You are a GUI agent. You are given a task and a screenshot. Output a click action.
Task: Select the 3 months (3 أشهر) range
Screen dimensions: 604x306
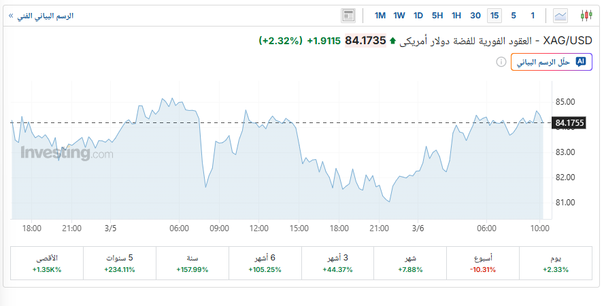coord(337,263)
